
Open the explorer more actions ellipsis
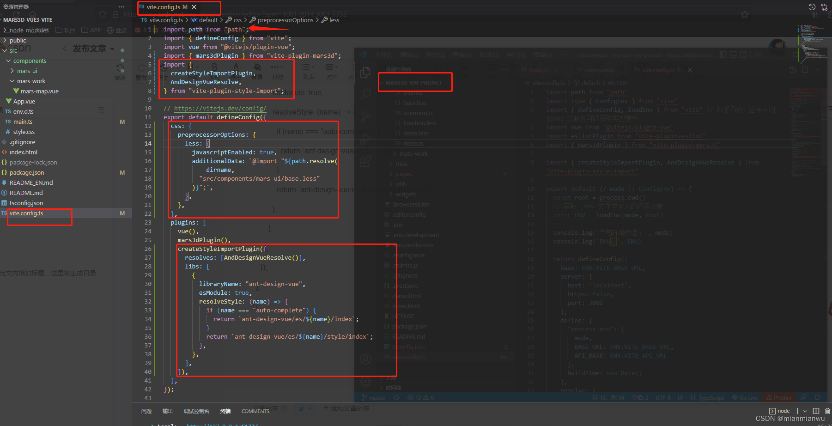pos(121,7)
